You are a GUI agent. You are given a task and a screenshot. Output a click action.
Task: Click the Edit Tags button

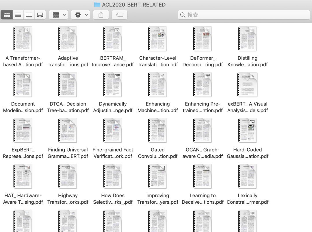[x=120, y=15]
